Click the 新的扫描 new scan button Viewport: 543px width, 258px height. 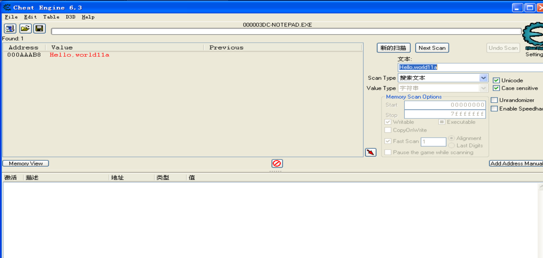pyautogui.click(x=393, y=48)
